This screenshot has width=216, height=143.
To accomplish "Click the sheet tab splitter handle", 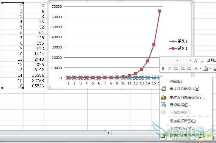I will click(x=105, y=133).
